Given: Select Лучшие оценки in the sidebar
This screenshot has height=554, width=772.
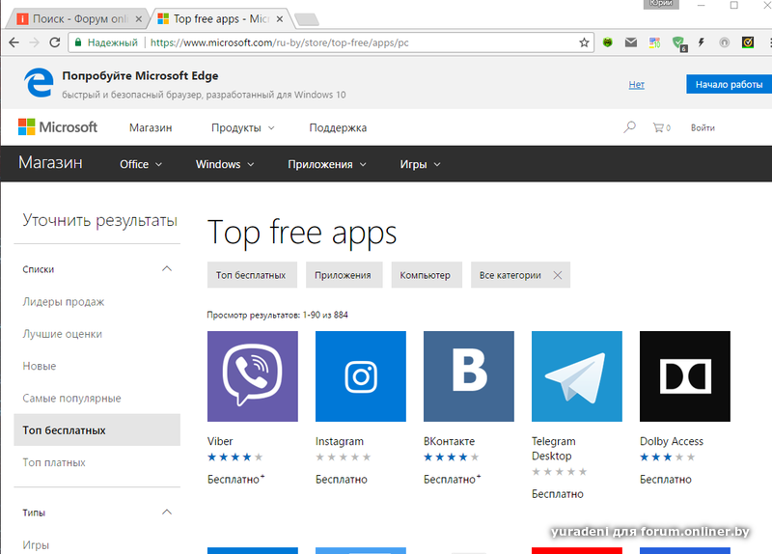Looking at the screenshot, I should pyautogui.click(x=63, y=334).
